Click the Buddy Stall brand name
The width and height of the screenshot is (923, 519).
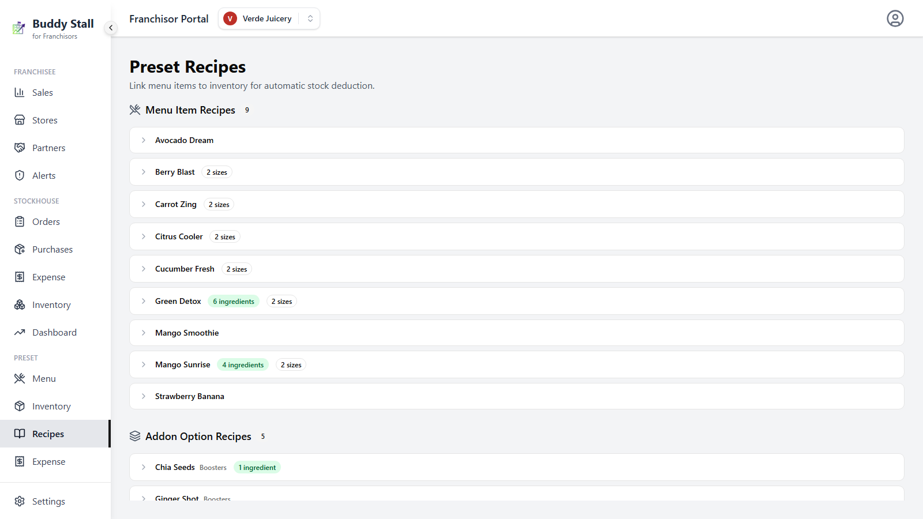pyautogui.click(x=63, y=24)
